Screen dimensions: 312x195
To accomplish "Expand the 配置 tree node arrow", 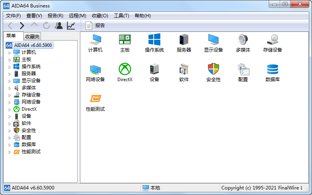I will pyautogui.click(x=9, y=138).
